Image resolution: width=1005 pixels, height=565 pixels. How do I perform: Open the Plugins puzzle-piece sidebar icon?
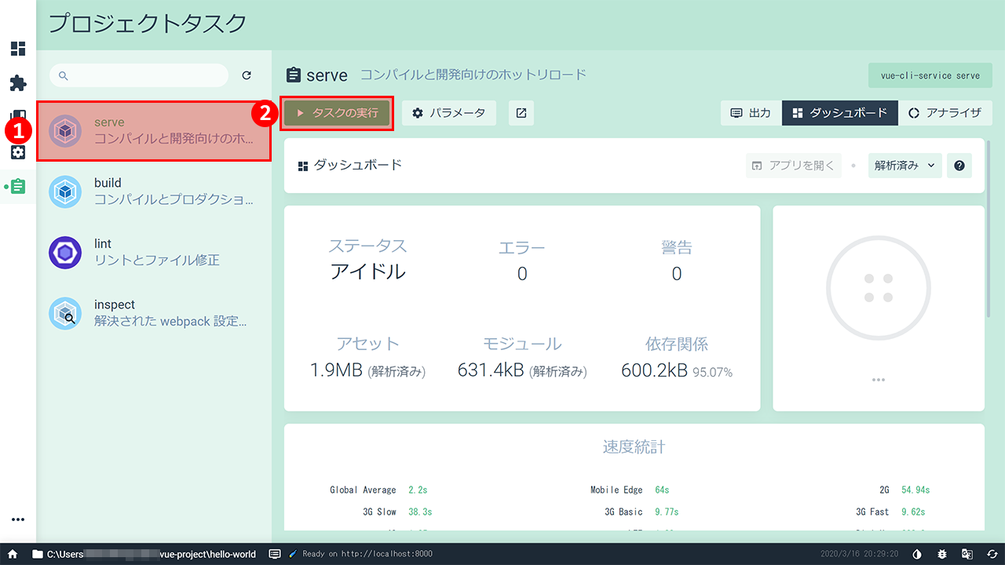tap(17, 83)
